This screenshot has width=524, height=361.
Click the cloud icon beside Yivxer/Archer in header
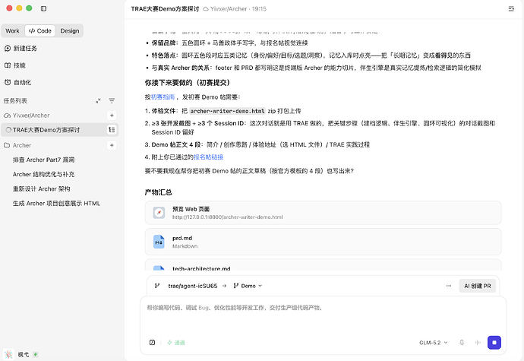[206, 8]
